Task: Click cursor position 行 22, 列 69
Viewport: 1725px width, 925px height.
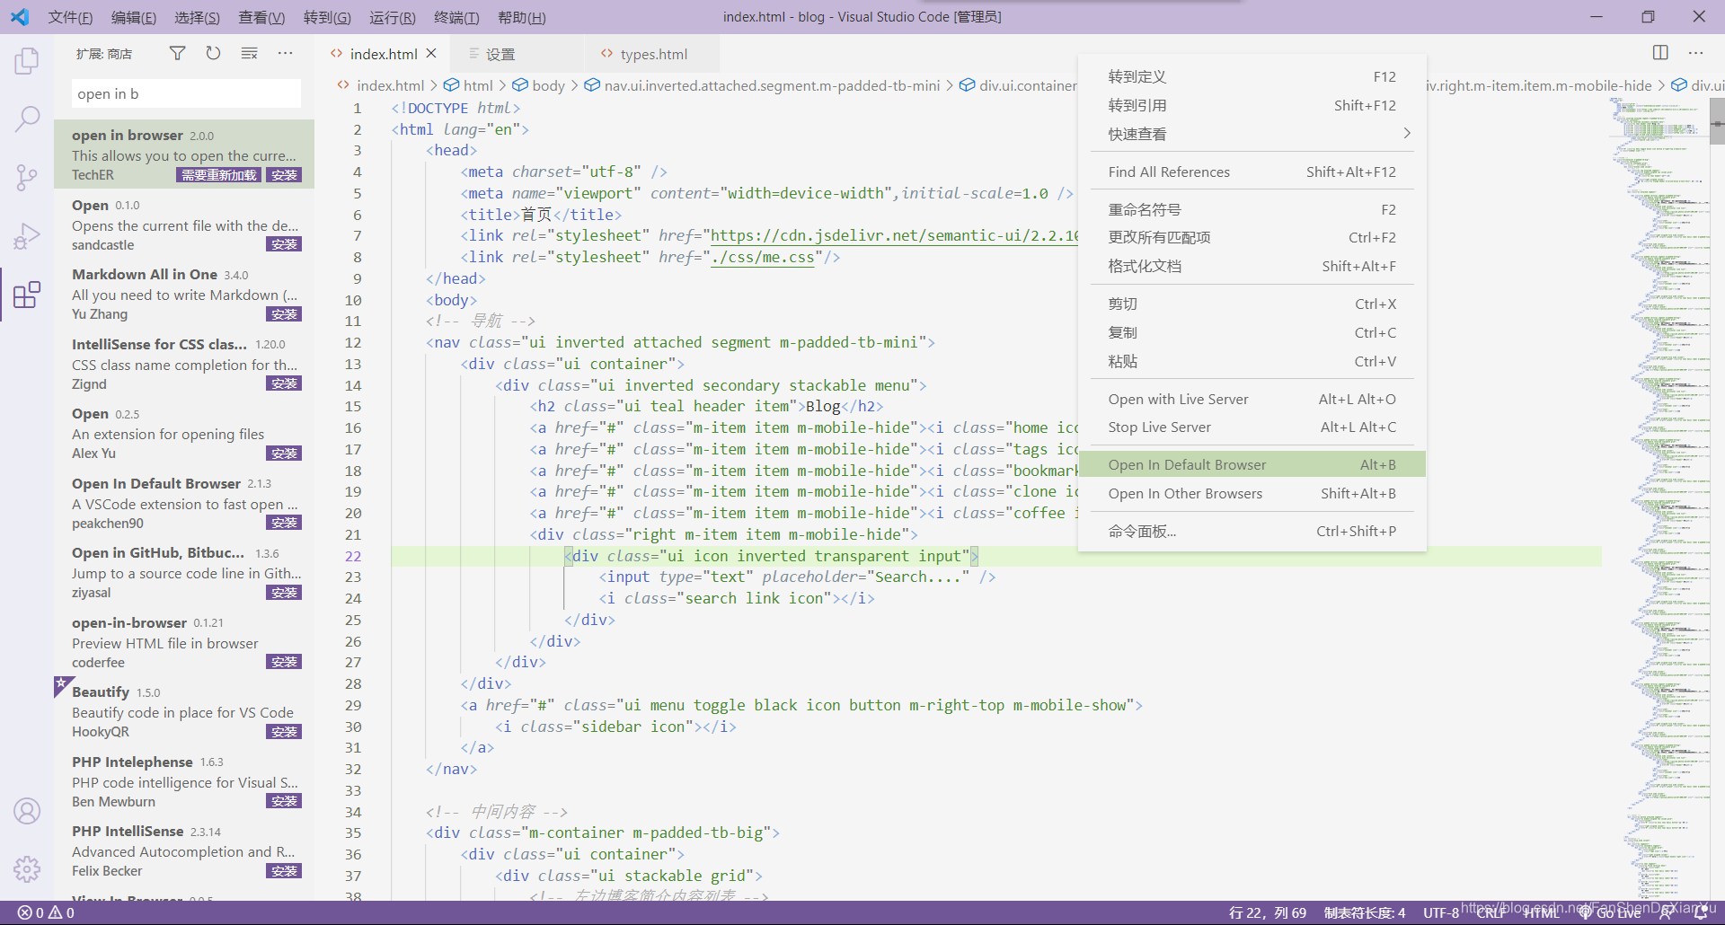Action: (x=1267, y=912)
